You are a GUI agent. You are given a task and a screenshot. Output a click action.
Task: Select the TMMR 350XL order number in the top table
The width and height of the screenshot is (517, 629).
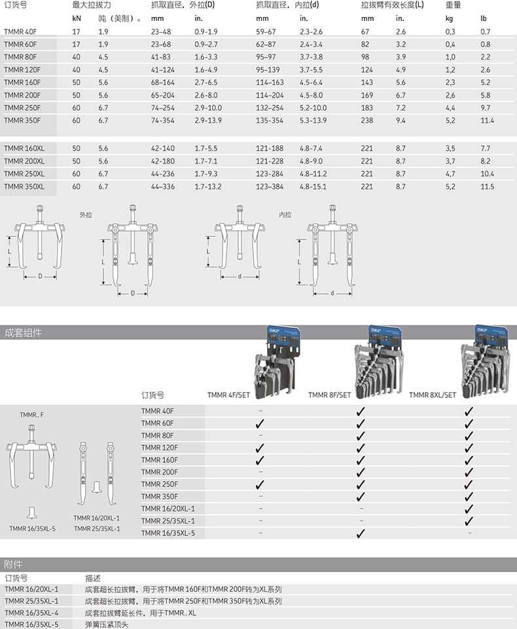[25, 187]
